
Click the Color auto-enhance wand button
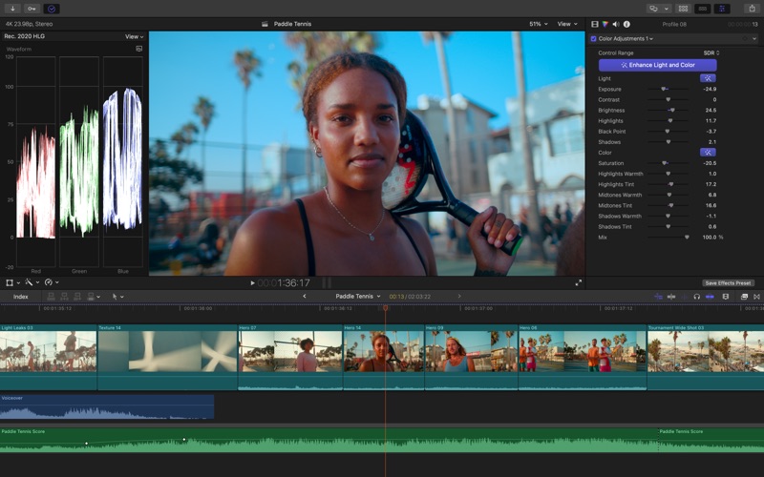(708, 153)
